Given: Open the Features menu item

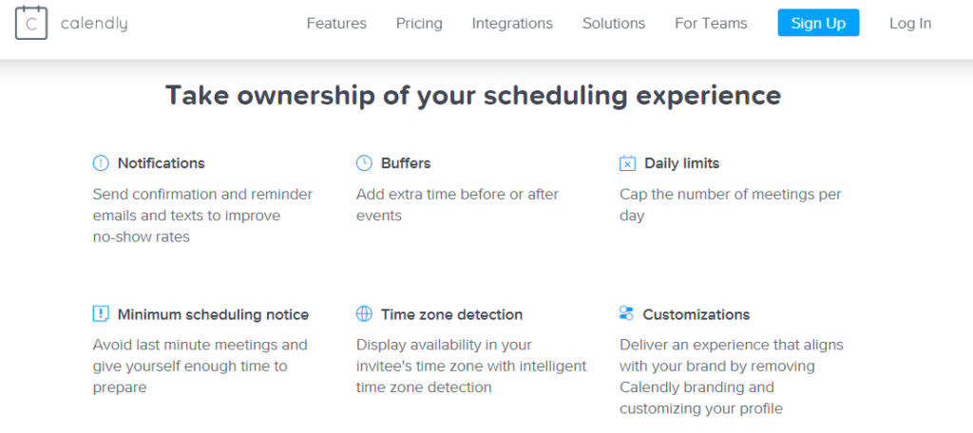Looking at the screenshot, I should pos(336,24).
